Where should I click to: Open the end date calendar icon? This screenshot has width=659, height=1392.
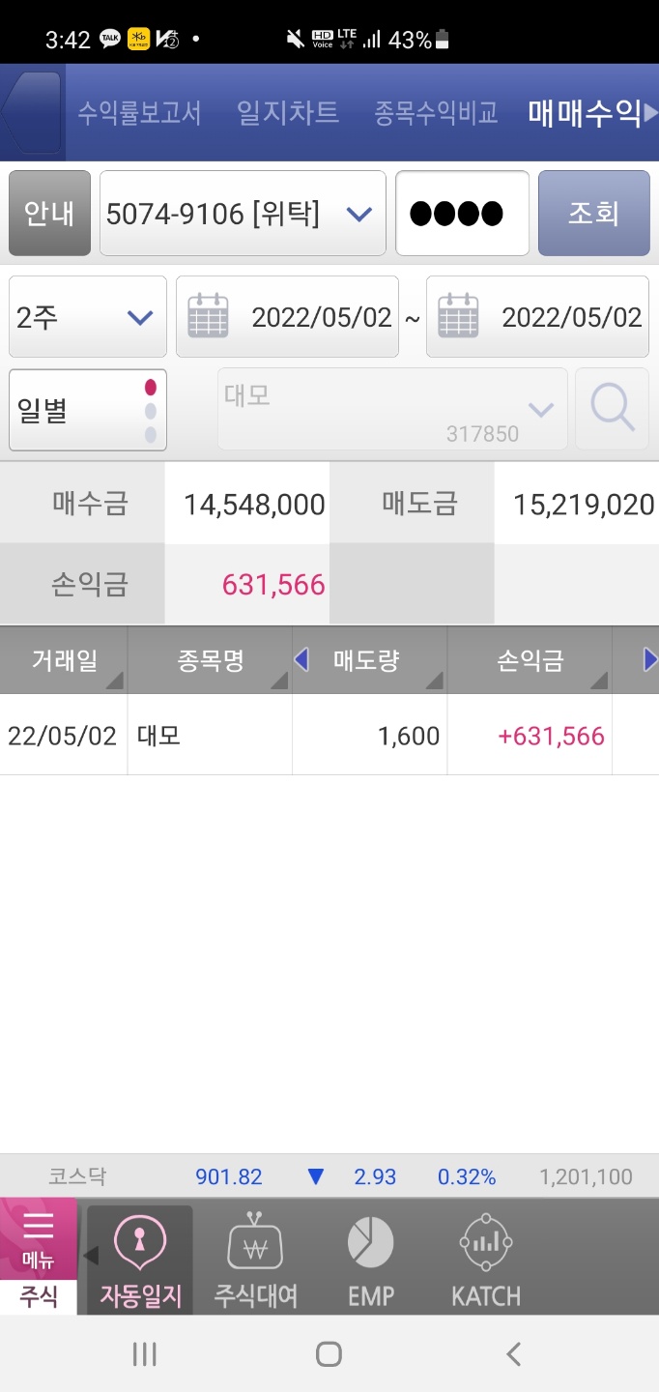pos(458,316)
